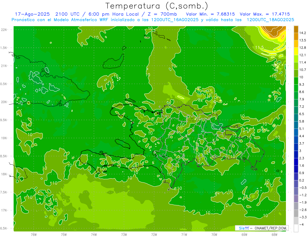Click the '12.8' color scale value
This screenshot has height=238, width=308.
click(x=303, y=48)
